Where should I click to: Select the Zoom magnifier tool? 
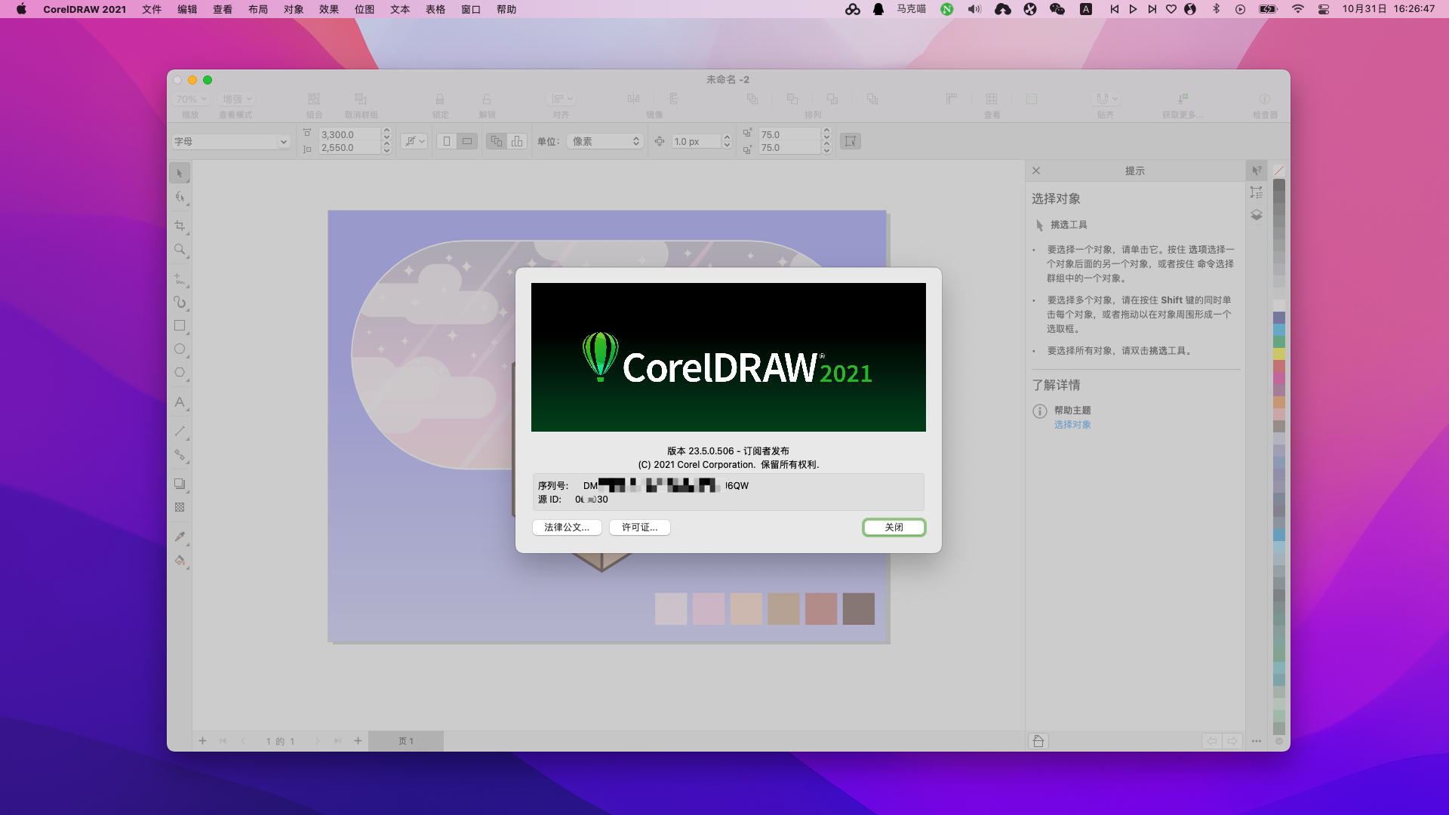pyautogui.click(x=179, y=249)
